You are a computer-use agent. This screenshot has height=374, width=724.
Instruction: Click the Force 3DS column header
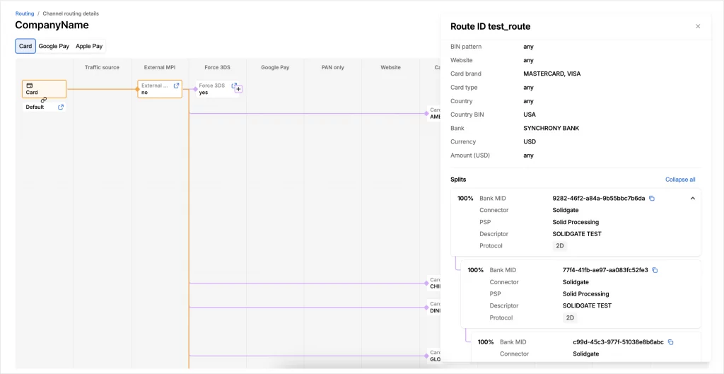tap(218, 67)
